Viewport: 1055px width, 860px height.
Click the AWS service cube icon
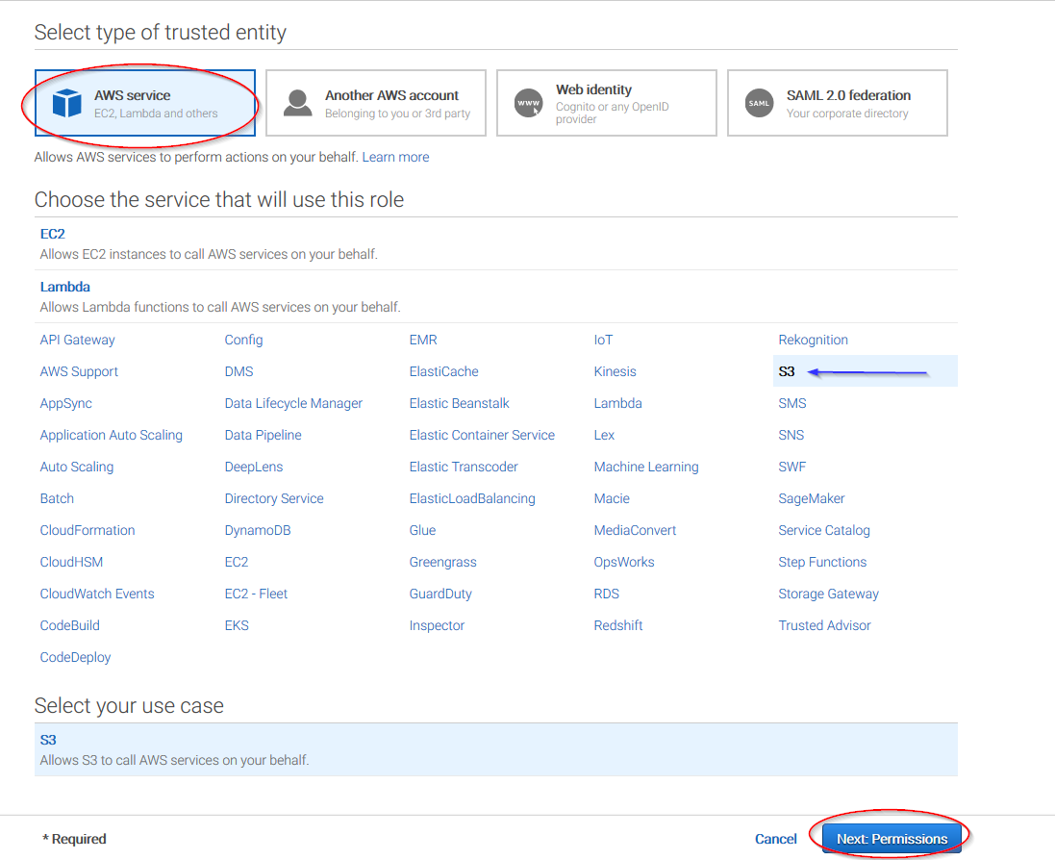tap(67, 103)
